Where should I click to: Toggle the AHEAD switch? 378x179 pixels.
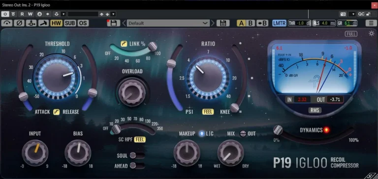137,166
